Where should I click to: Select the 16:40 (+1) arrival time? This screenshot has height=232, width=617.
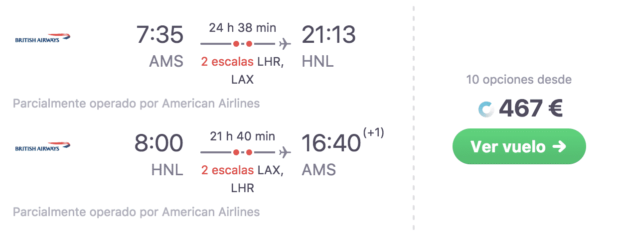343,142
